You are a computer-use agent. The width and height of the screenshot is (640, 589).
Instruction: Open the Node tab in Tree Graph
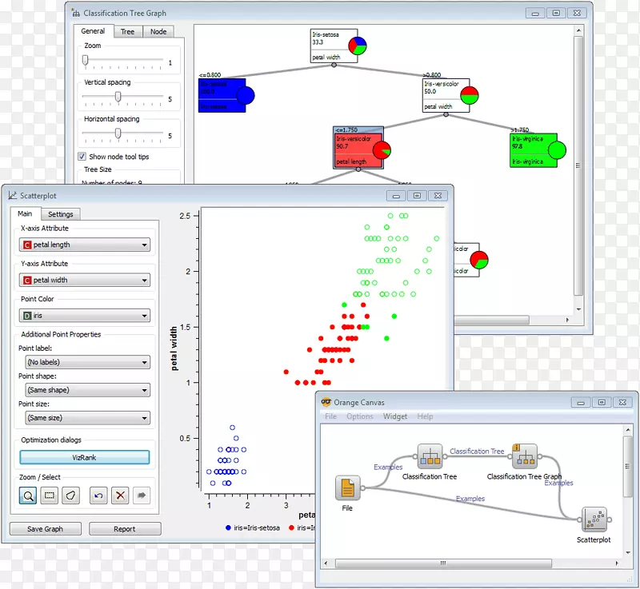coord(158,31)
